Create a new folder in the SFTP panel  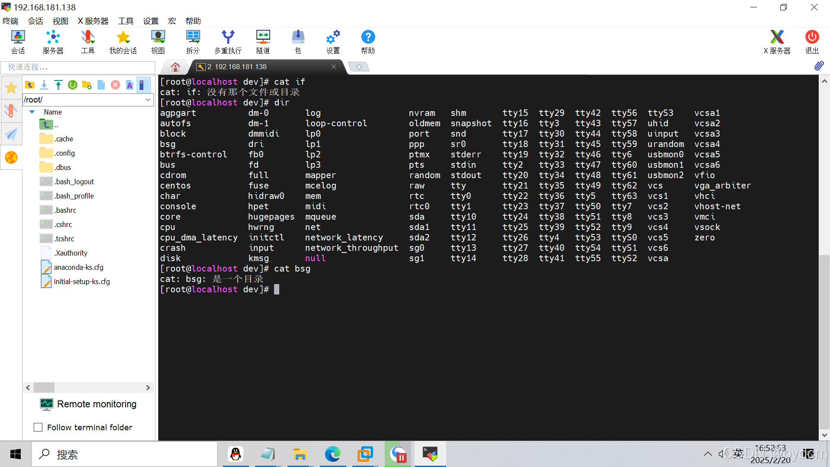point(87,85)
